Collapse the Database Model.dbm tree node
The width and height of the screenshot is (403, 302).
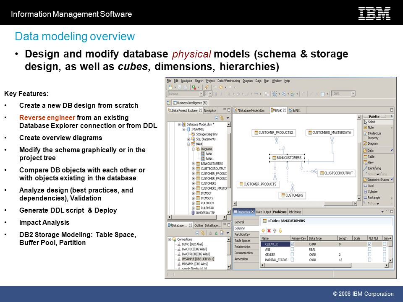click(x=179, y=124)
